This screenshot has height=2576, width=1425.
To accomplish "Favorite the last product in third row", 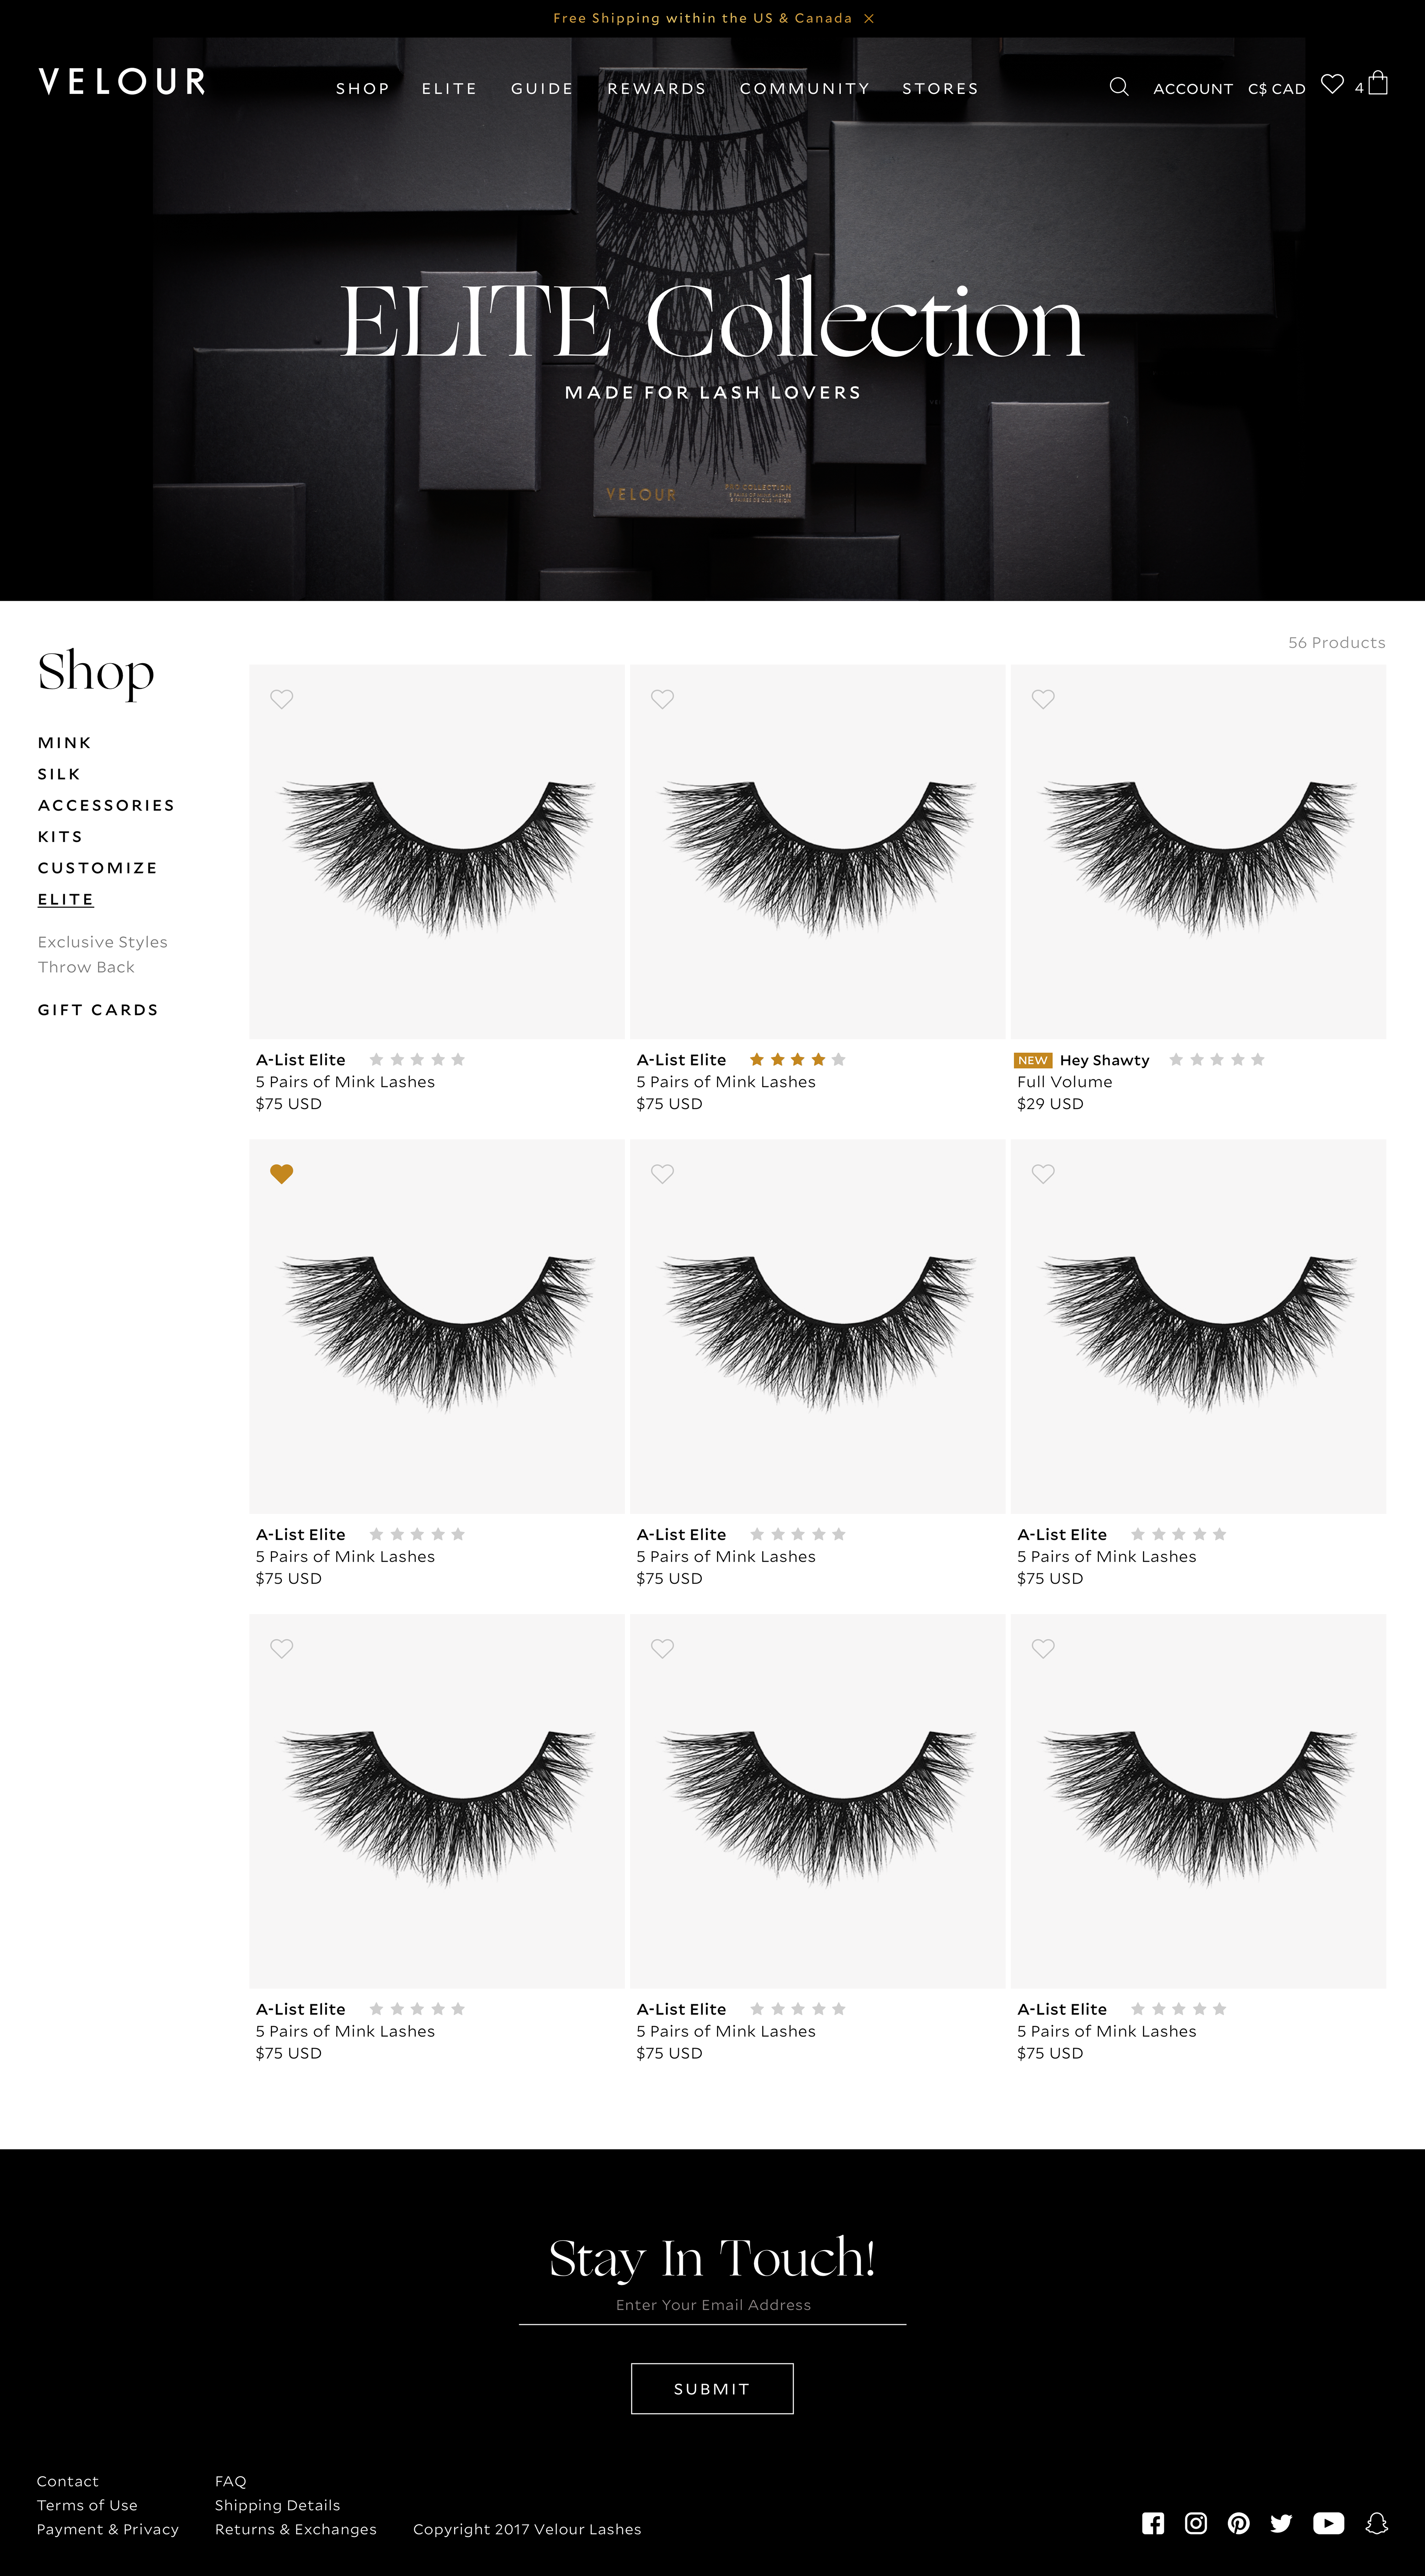I will pos(1043,1648).
